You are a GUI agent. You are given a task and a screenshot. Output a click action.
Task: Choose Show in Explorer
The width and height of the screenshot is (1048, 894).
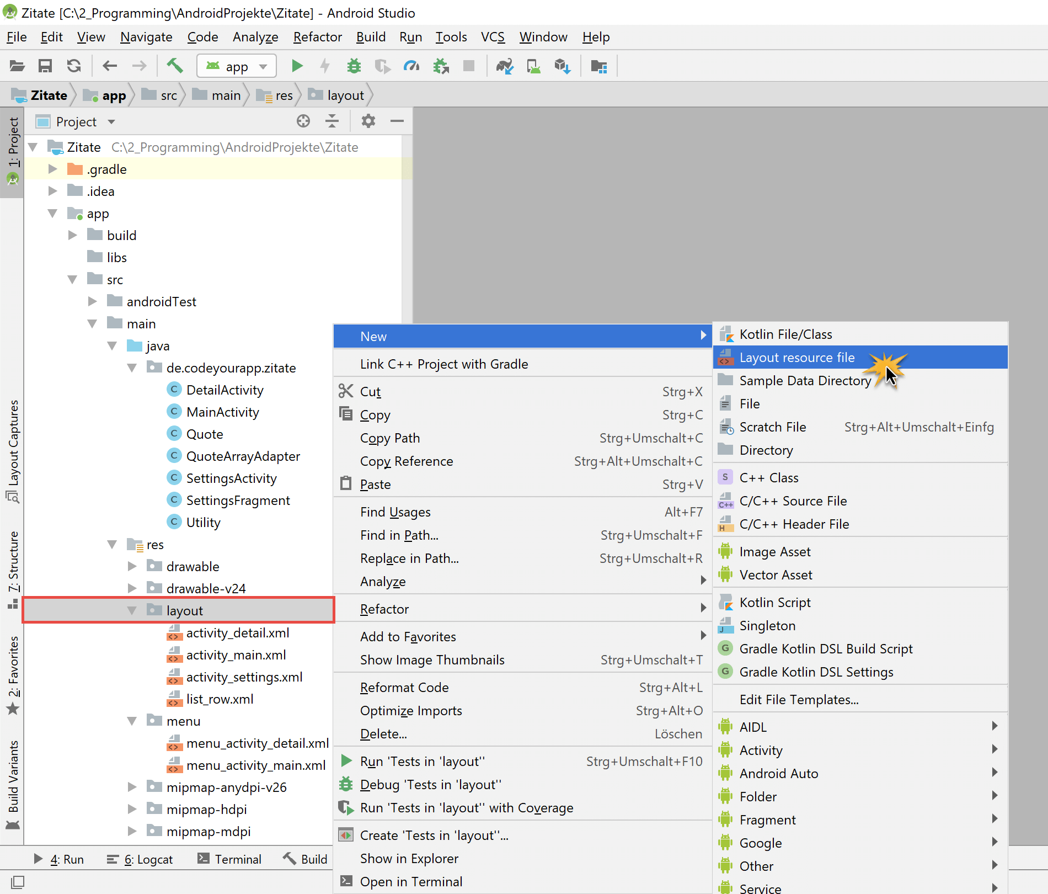tap(522, 859)
